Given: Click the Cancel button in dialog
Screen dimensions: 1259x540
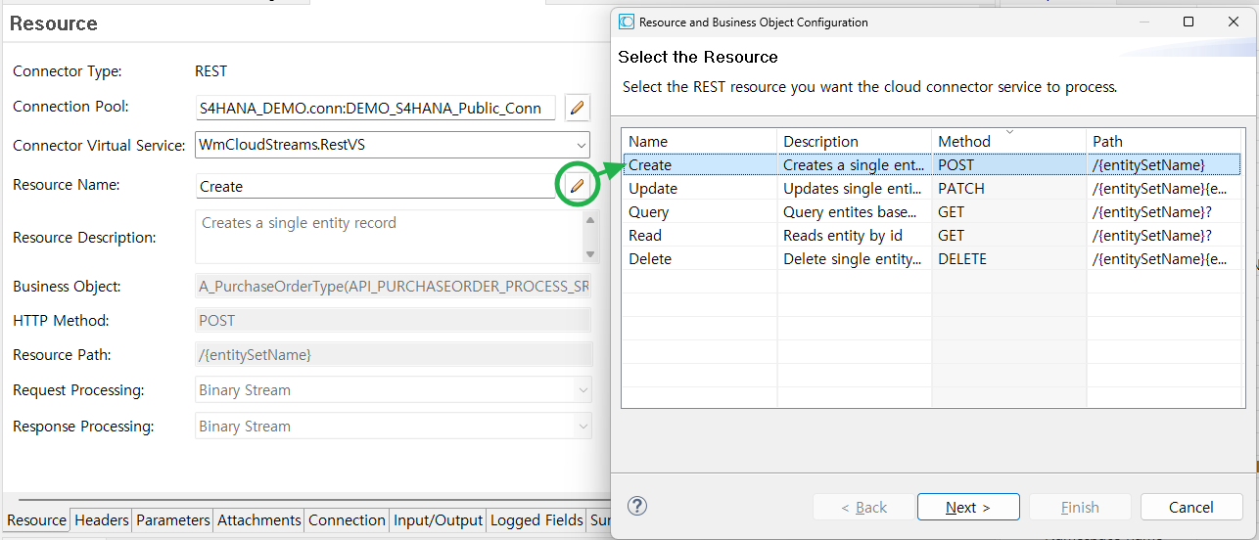Looking at the screenshot, I should pos(1190,507).
